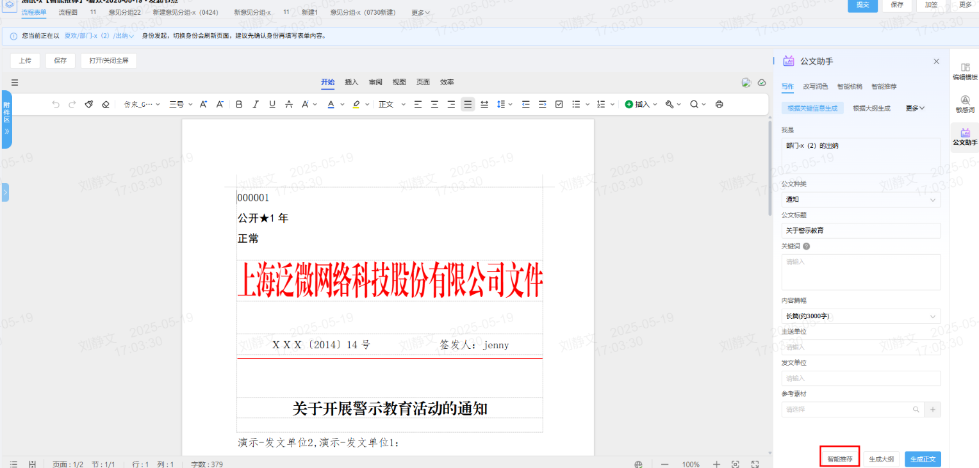Zoom in with the plus on status bar

(x=717, y=464)
